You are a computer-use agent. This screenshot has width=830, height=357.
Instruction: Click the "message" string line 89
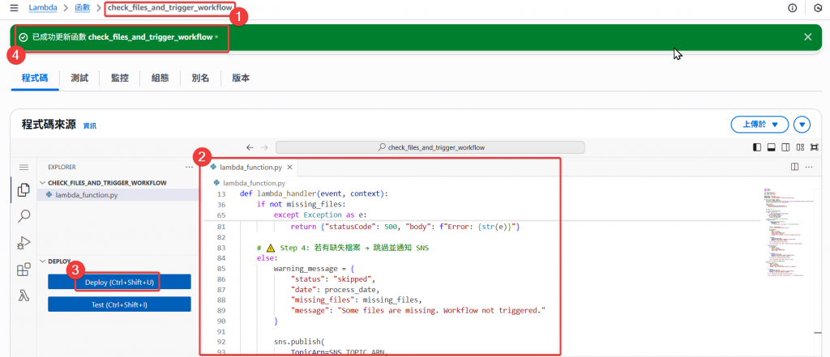tap(417, 311)
